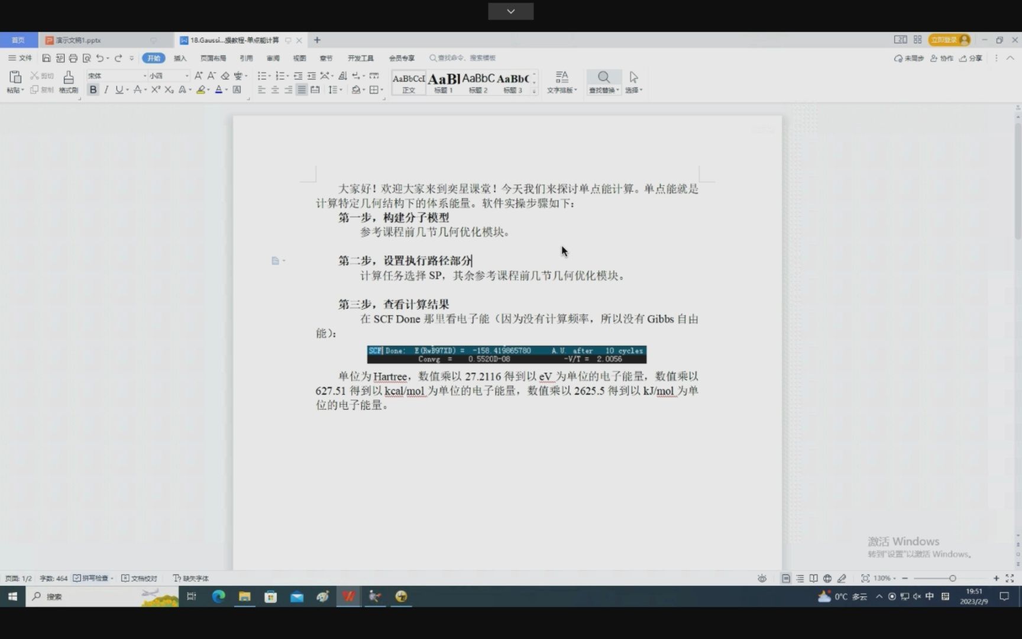Select the italic formatting icon

106,89
